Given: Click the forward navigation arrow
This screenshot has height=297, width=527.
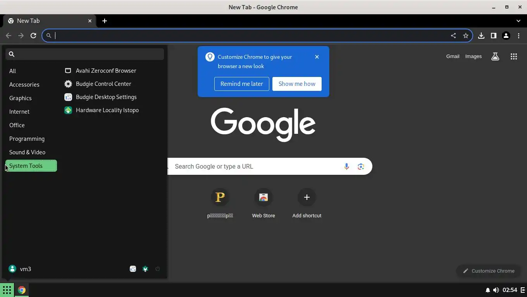Looking at the screenshot, I should tap(21, 36).
